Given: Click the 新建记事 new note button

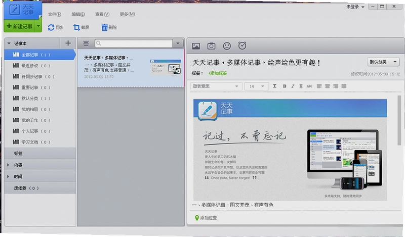Looking at the screenshot, I should pos(19,26).
